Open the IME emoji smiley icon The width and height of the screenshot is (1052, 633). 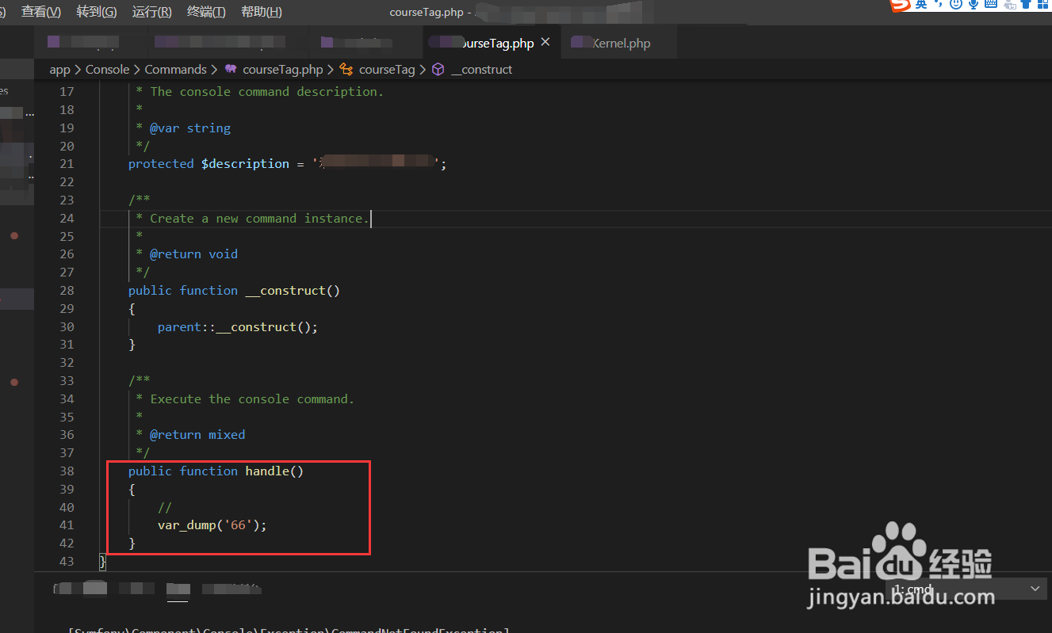pyautogui.click(x=956, y=5)
